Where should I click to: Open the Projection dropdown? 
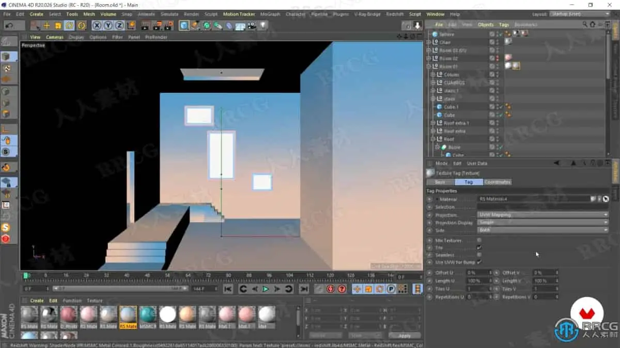543,215
